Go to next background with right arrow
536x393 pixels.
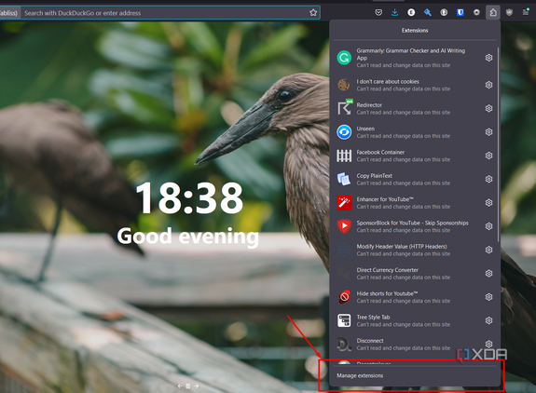pyautogui.click(x=197, y=386)
